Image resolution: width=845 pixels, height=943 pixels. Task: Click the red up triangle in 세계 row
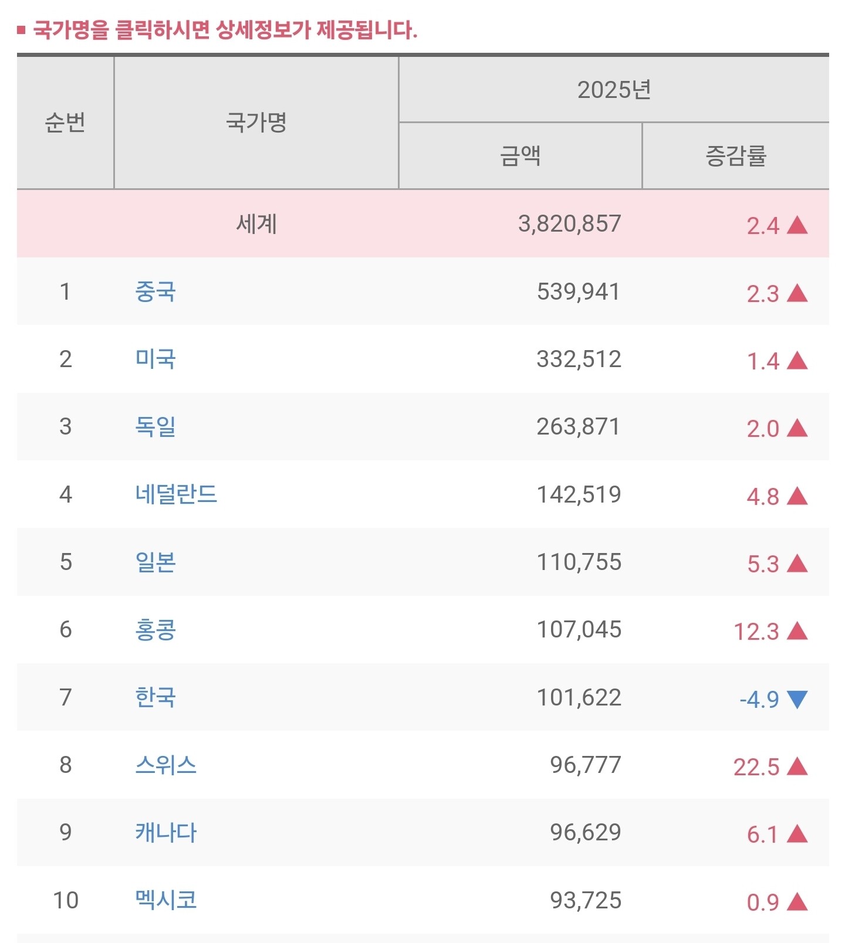point(797,225)
